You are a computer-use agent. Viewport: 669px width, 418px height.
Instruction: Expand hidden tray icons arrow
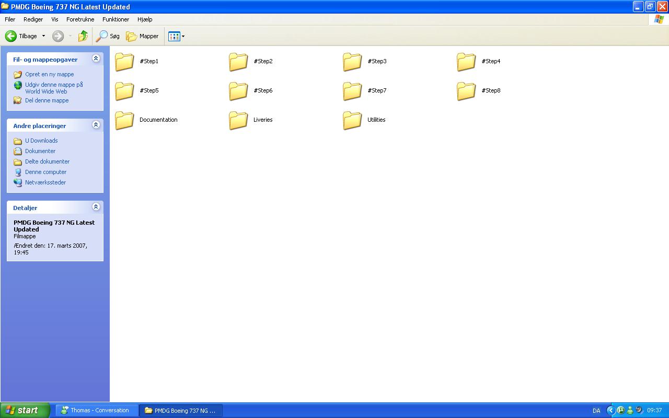(x=610, y=410)
